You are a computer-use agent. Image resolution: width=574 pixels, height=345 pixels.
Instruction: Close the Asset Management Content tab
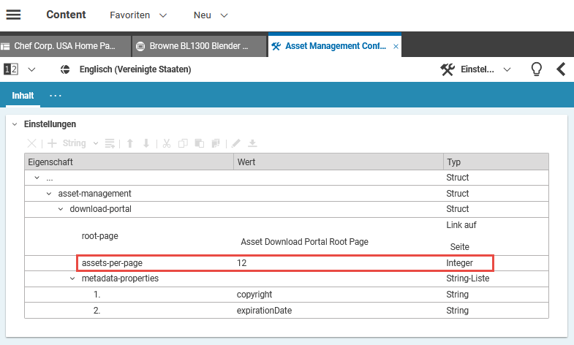396,46
